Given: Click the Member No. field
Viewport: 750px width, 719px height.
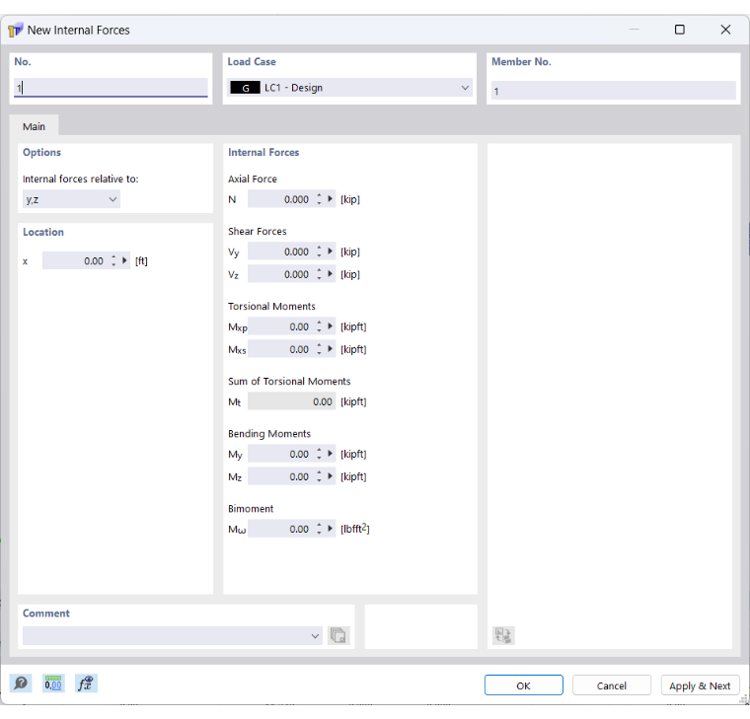Looking at the screenshot, I should pos(614,91).
